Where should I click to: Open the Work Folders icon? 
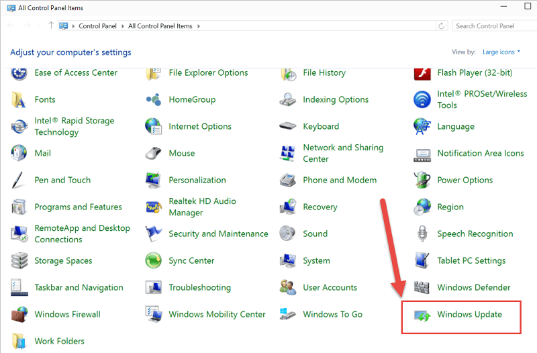tap(19, 341)
